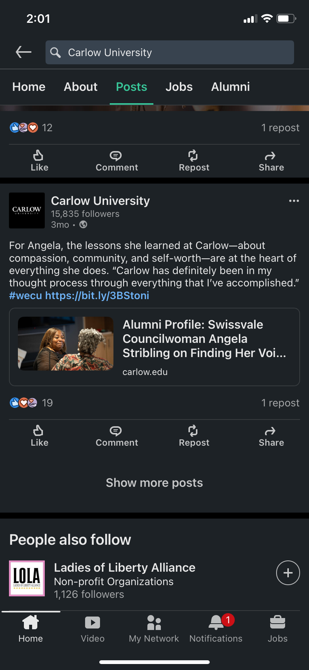Screen dimensions: 309x670
Task: Like the Angela Stribling alumni post
Action: click(x=39, y=435)
